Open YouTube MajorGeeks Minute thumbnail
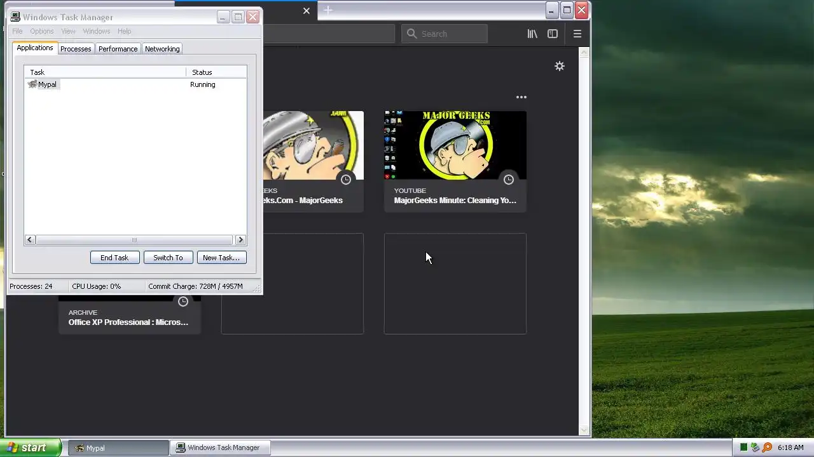The height and width of the screenshot is (457, 814). pyautogui.click(x=455, y=145)
